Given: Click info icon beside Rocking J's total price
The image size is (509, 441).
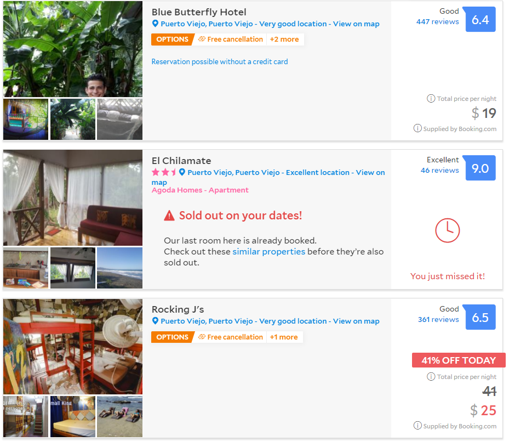Looking at the screenshot, I should tap(431, 377).
